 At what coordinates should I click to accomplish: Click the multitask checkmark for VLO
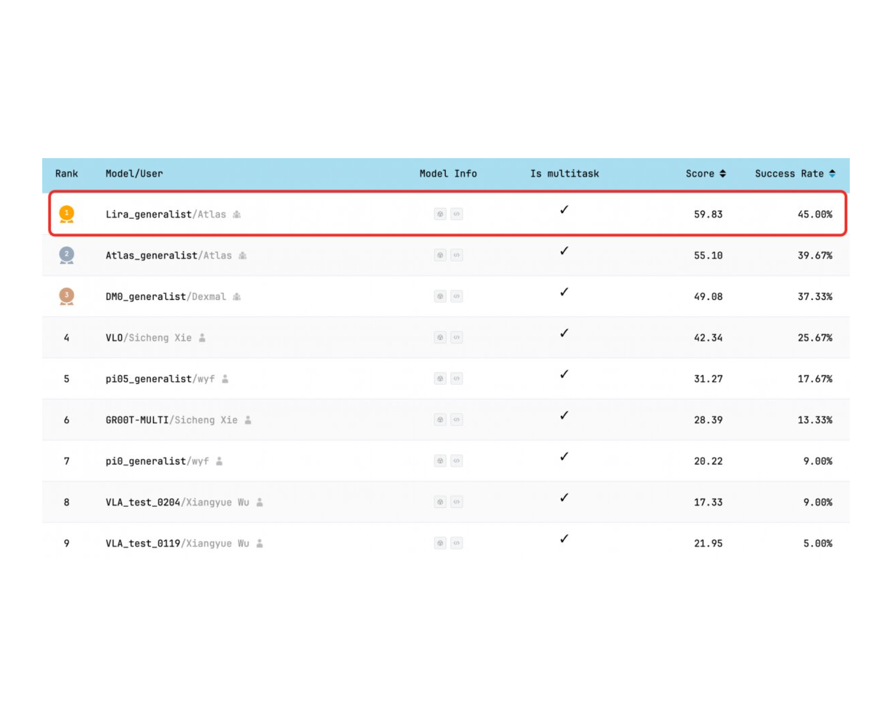[x=564, y=333]
